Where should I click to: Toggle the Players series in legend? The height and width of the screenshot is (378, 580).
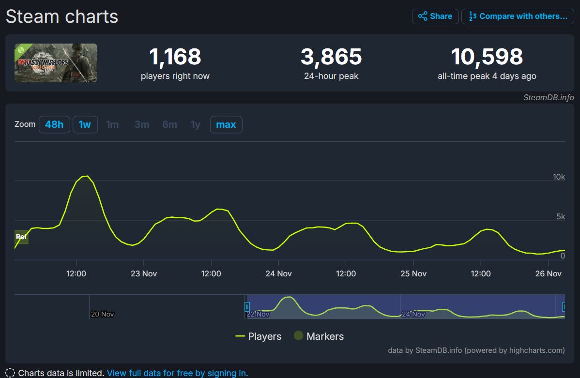click(259, 336)
